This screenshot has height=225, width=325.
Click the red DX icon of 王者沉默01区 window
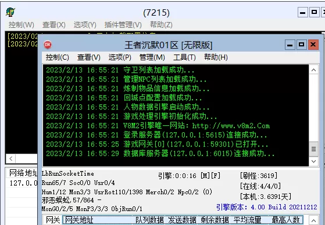click(48, 45)
